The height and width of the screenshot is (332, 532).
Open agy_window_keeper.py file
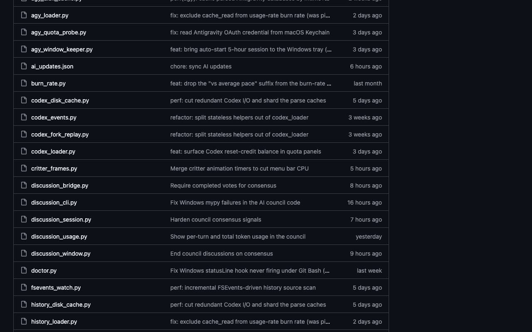[x=62, y=49]
